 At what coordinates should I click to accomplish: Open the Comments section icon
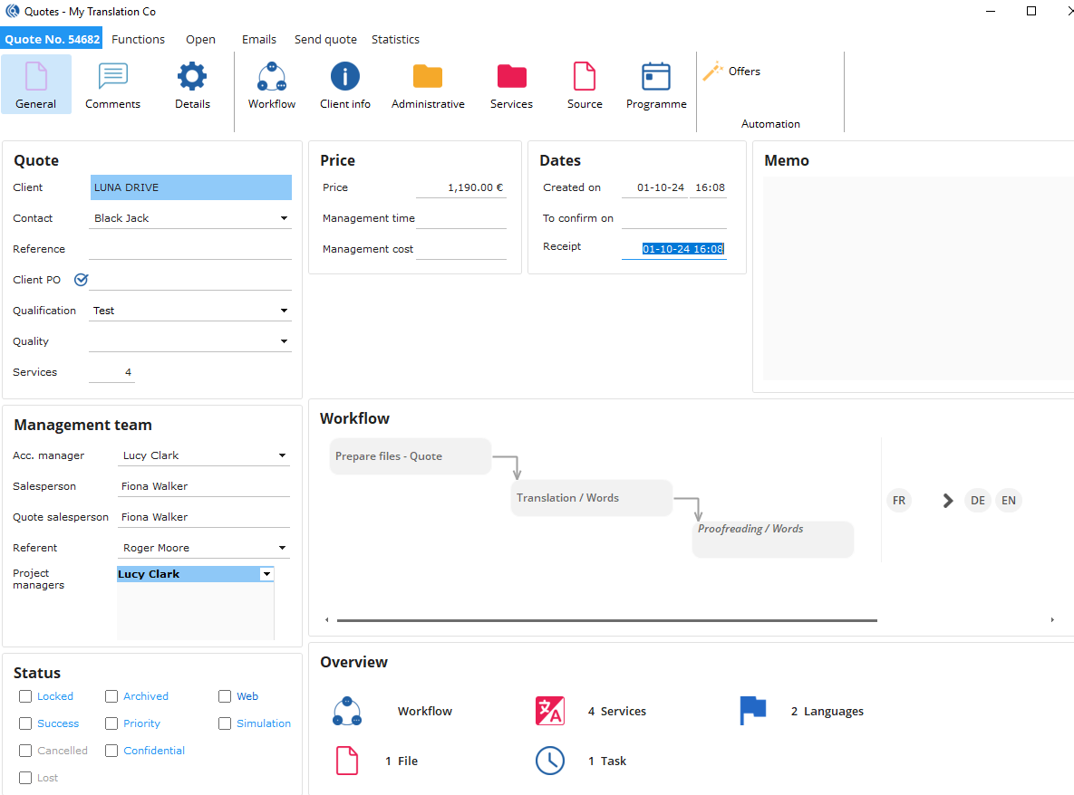click(112, 78)
